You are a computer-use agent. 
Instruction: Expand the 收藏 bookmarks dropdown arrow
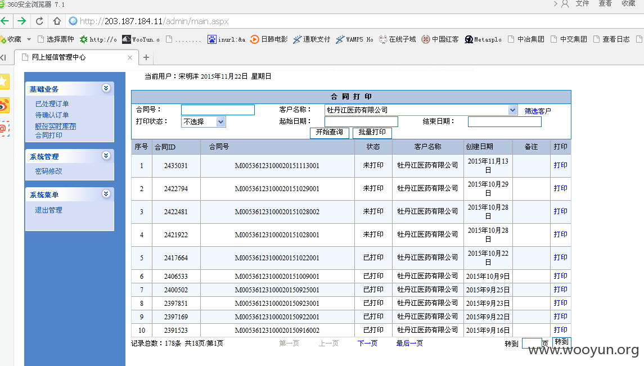[x=29, y=39]
